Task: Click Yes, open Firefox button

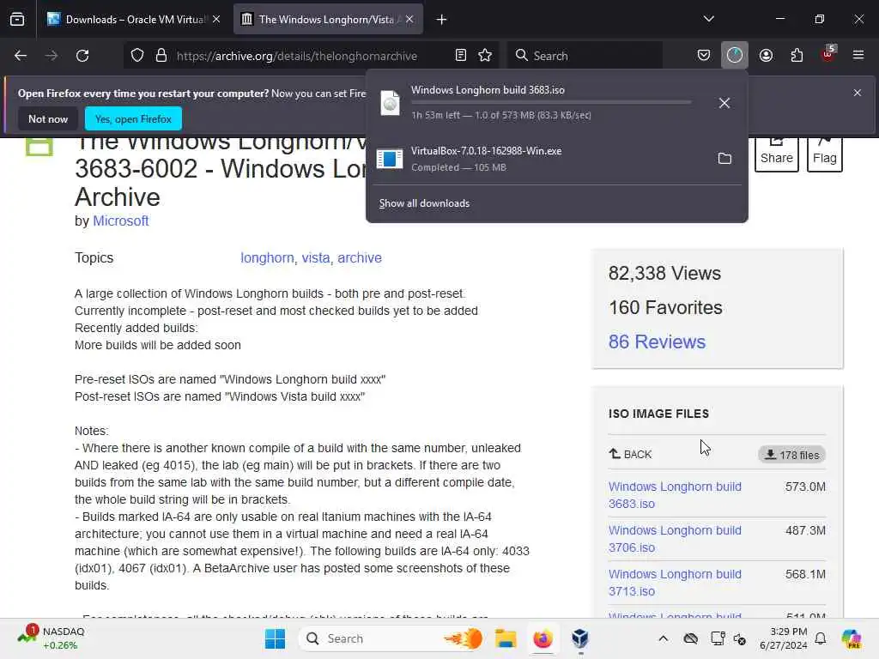Action: pos(133,119)
